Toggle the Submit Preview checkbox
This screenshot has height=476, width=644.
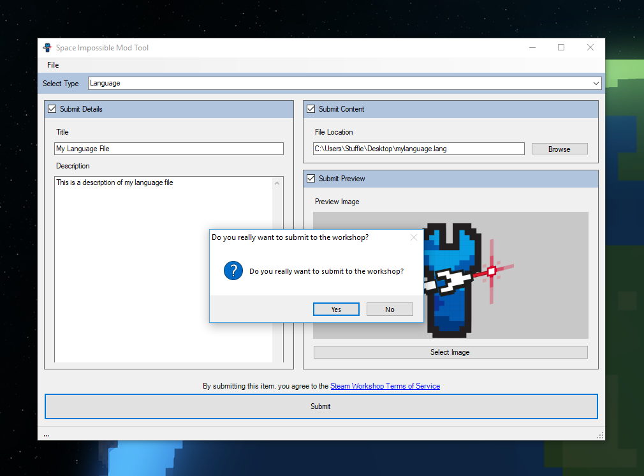click(311, 179)
